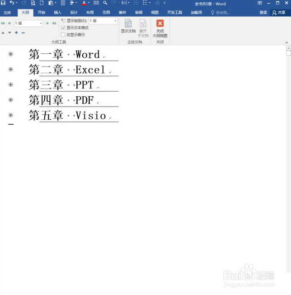
Task: Switch to the 视图 tab
Action: [x=155, y=13]
